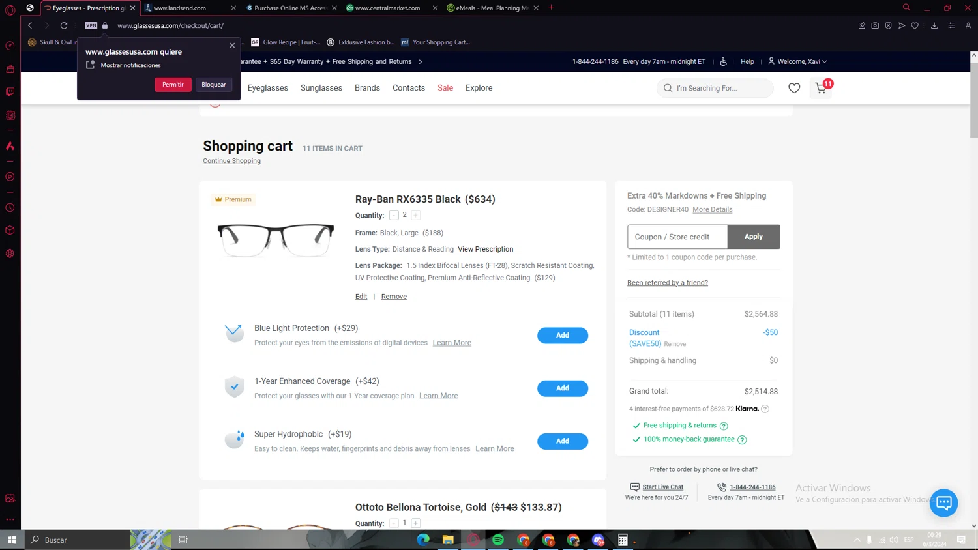This screenshot has height=550, width=978.
Task: Remove the Ray-Ban RX6335 from cart
Action: 394,297
